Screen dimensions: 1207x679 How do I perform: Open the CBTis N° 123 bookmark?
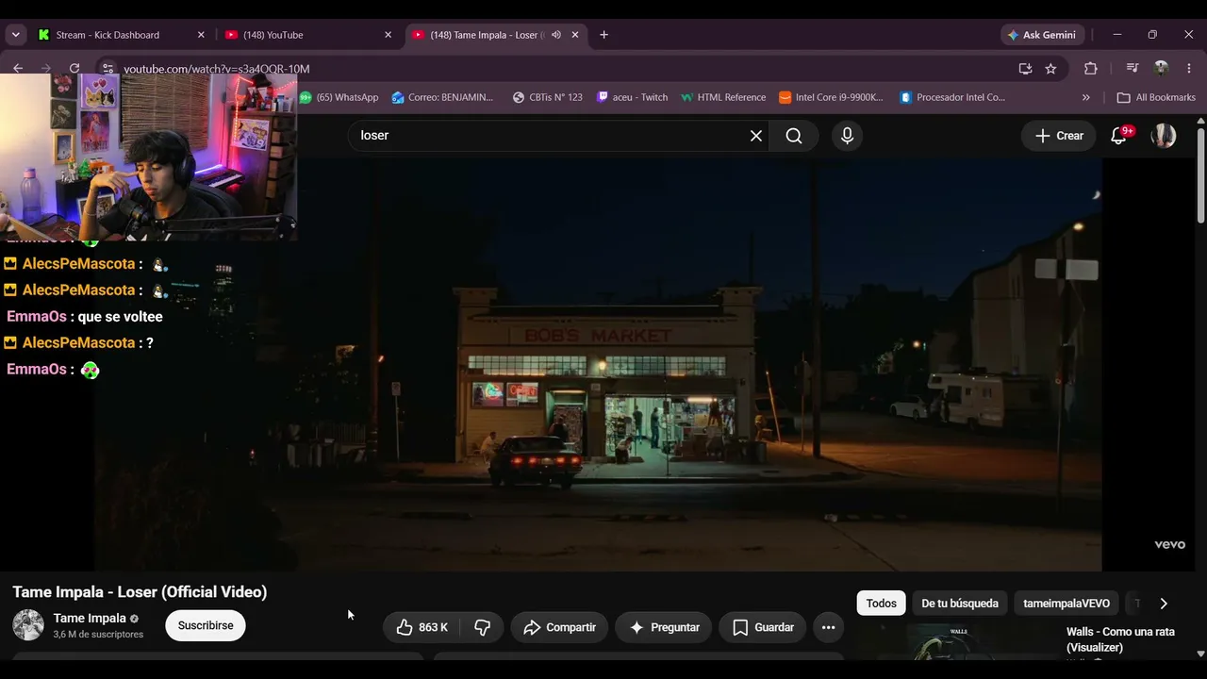(547, 97)
